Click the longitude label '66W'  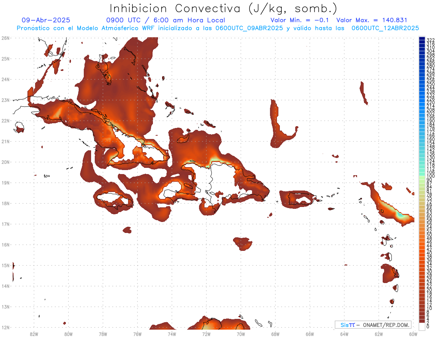[310, 334]
